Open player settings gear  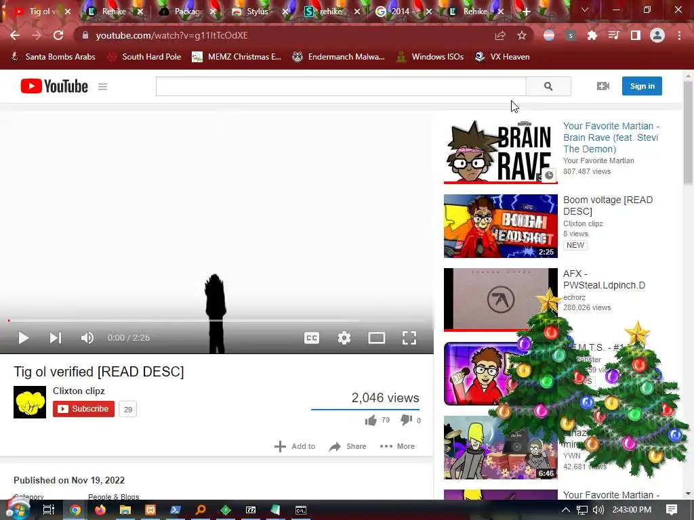tap(344, 339)
